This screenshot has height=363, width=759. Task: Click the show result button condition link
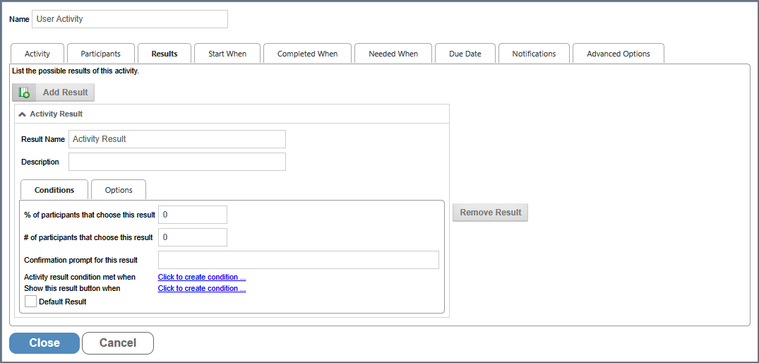tap(202, 288)
